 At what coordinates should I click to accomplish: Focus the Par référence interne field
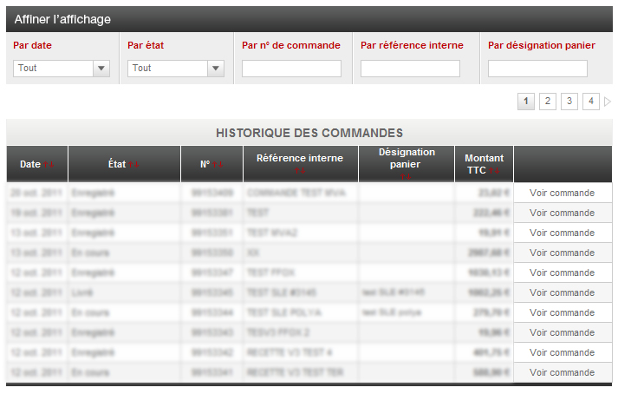pos(410,69)
